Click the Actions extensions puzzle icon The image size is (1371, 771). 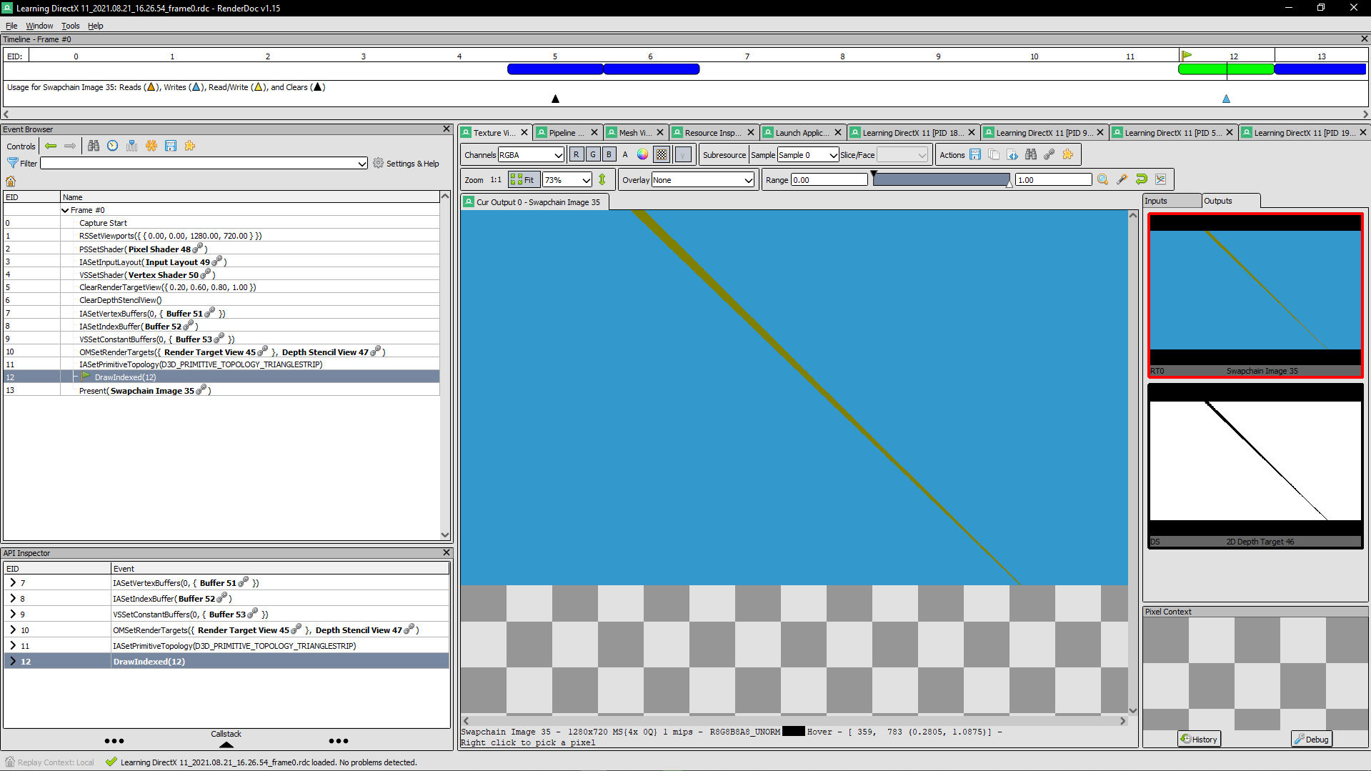tap(1068, 154)
